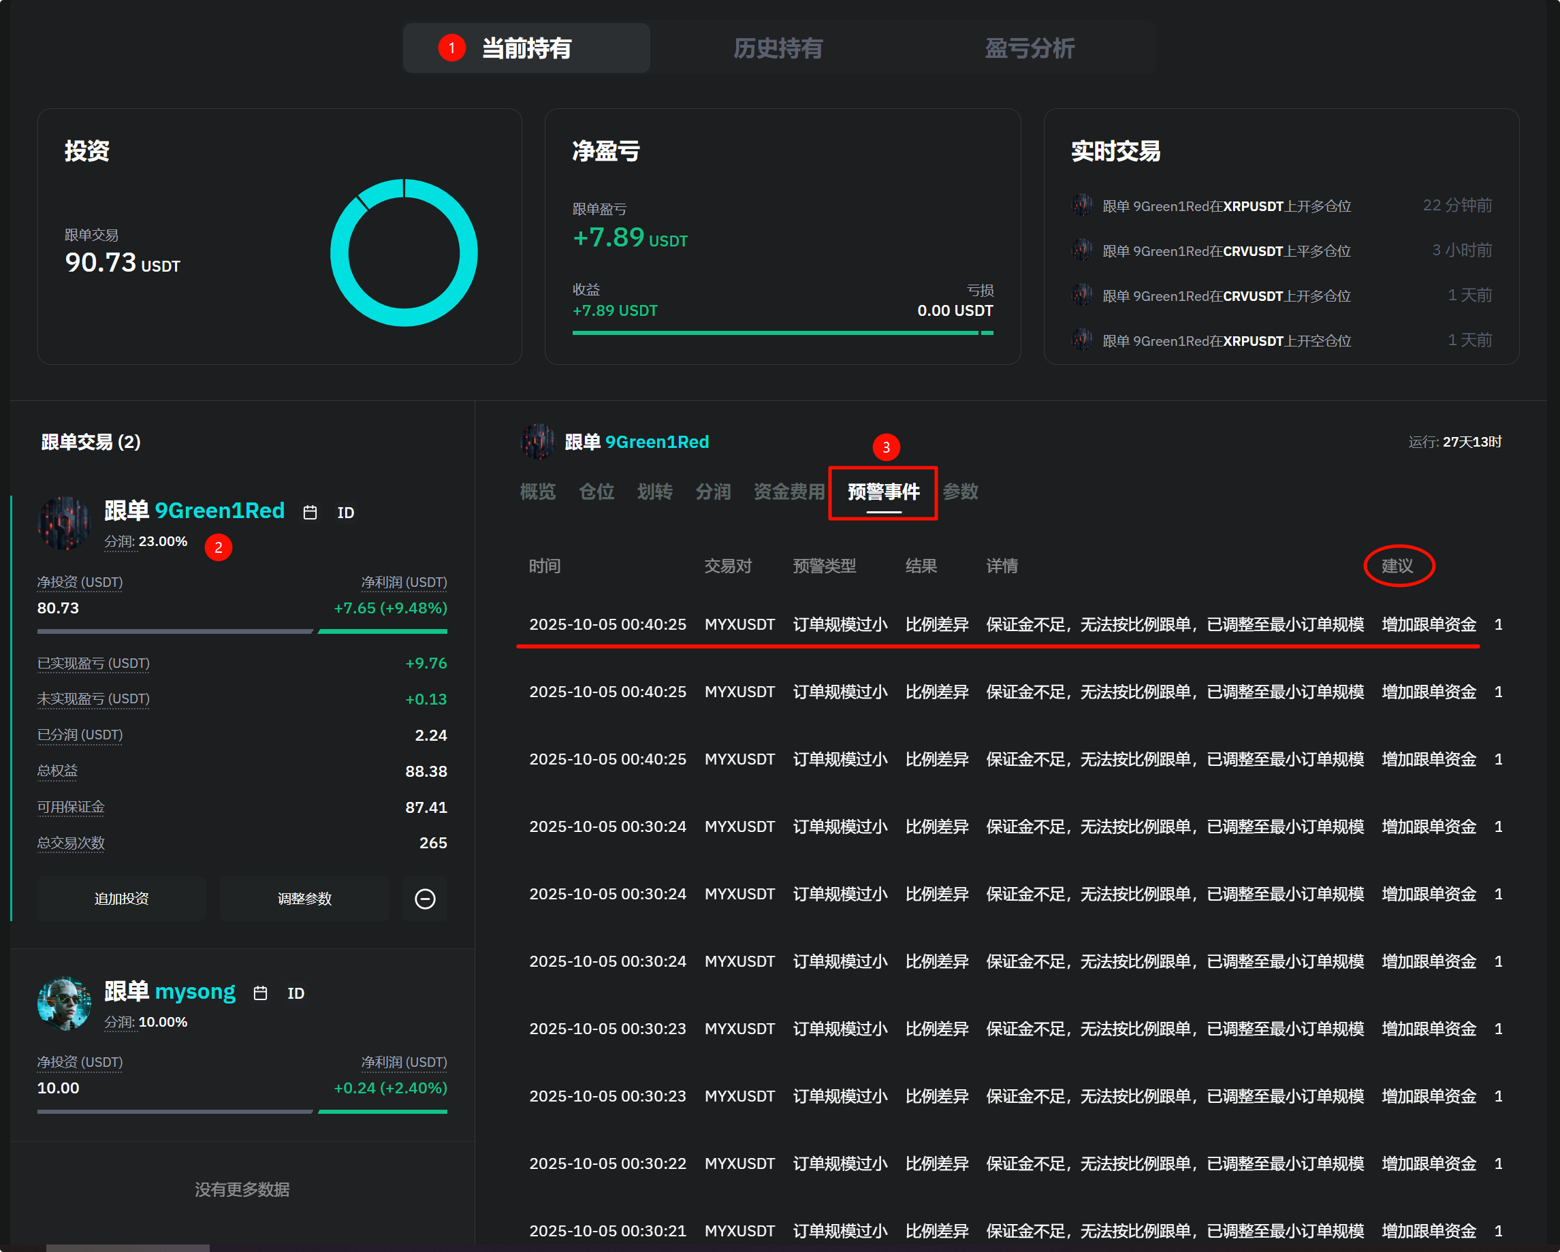Click XRPUSDT 开多仓位 real-time trade entry

pos(1226,206)
